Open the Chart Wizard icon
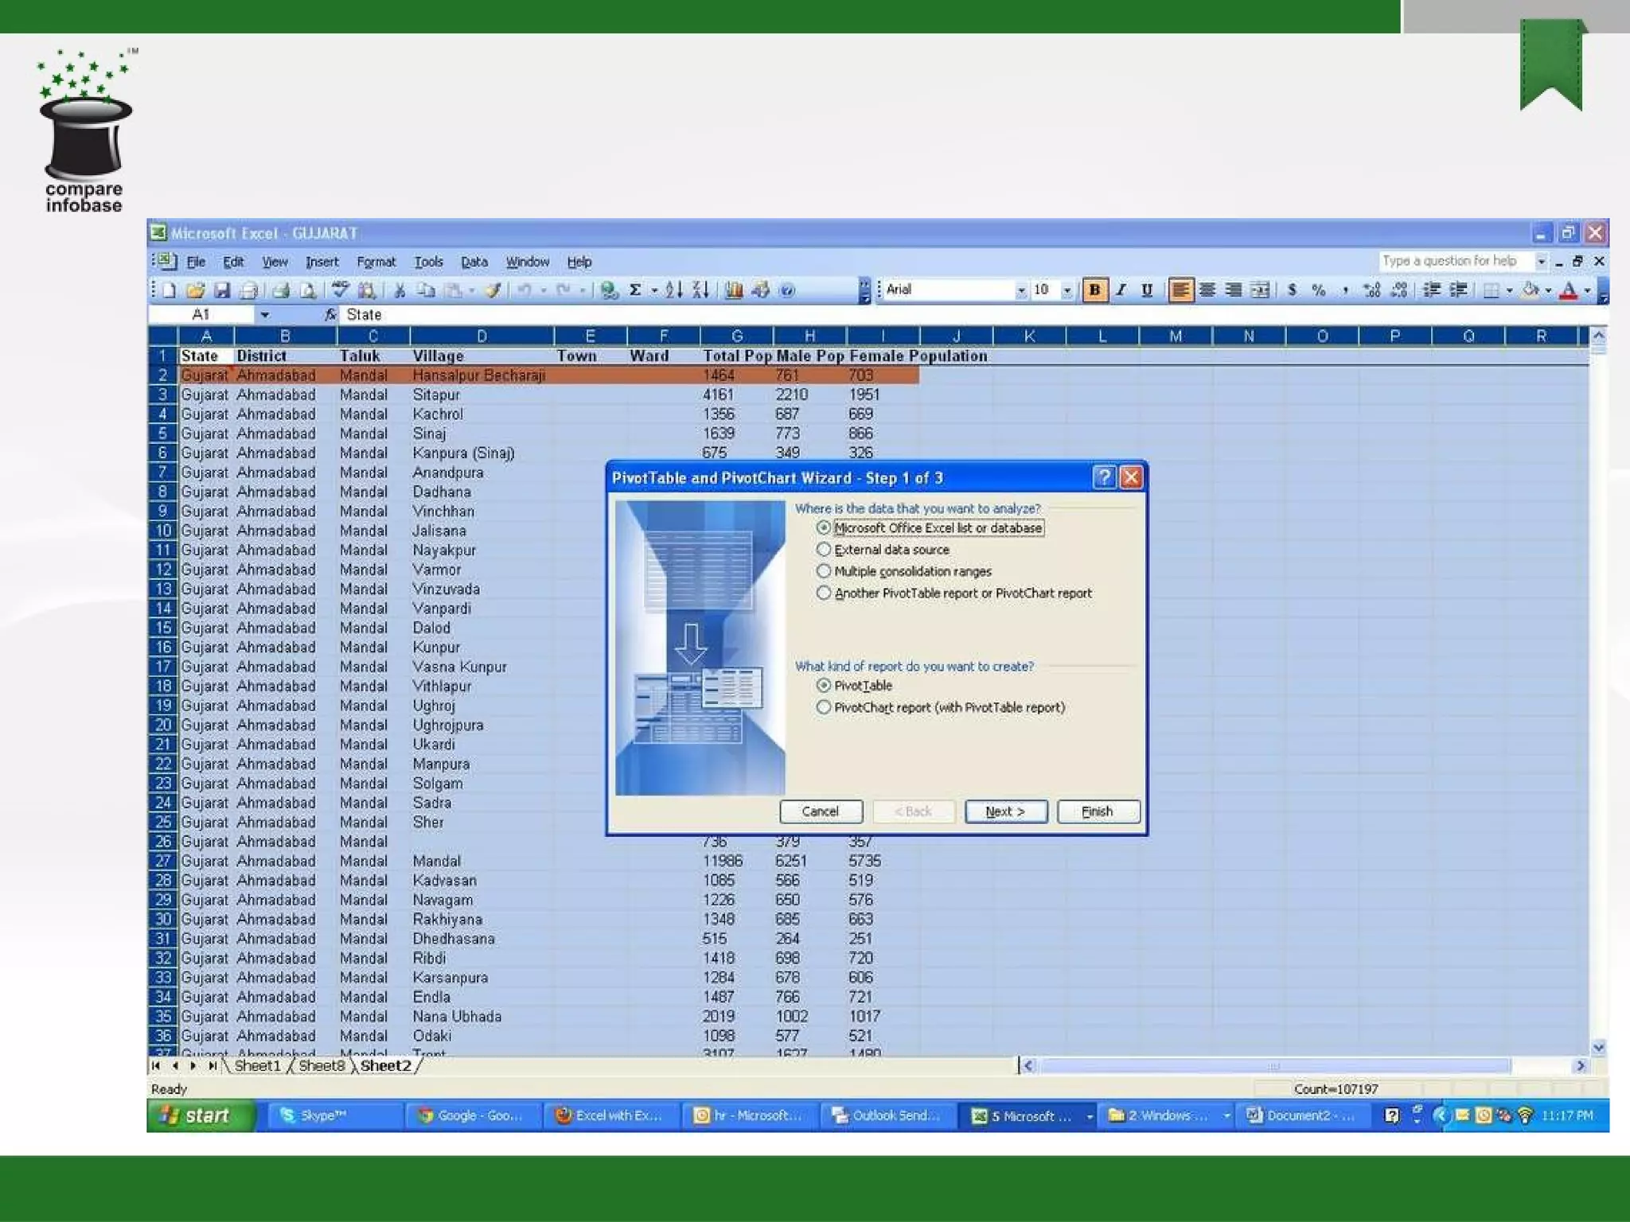The image size is (1630, 1222). pyautogui.click(x=733, y=290)
